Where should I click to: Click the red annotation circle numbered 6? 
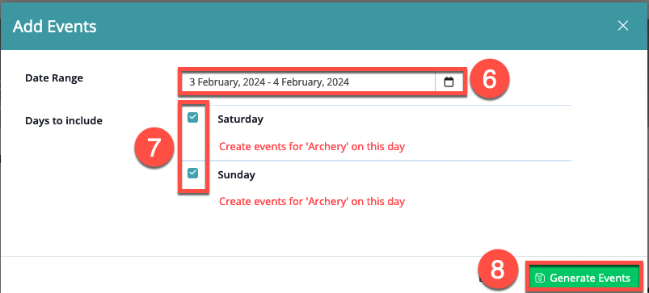click(x=489, y=80)
